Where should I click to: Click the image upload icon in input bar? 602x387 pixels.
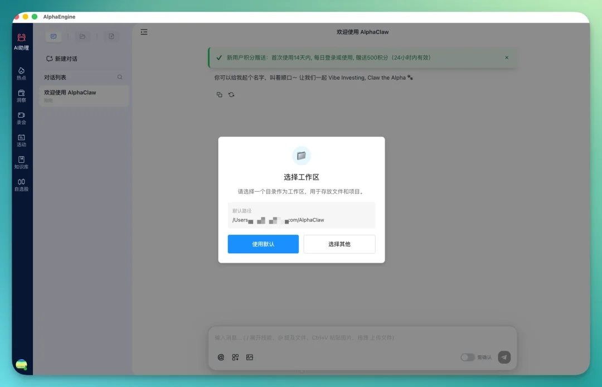click(250, 357)
